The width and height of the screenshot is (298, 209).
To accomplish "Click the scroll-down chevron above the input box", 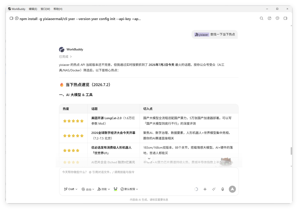I will 149,159.
